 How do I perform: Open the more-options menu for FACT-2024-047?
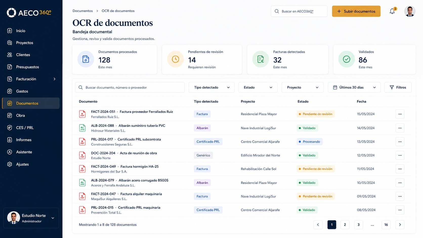point(400,196)
